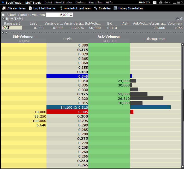This screenshot has width=184, height=169.
Task: Click bid volume 33,250 at 0.300
Action: (x=40, y=116)
